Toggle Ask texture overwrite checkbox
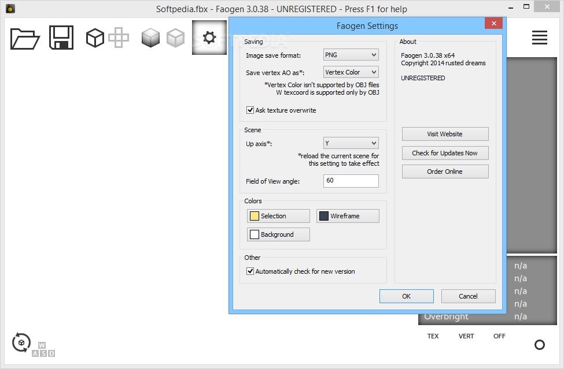 (250, 110)
